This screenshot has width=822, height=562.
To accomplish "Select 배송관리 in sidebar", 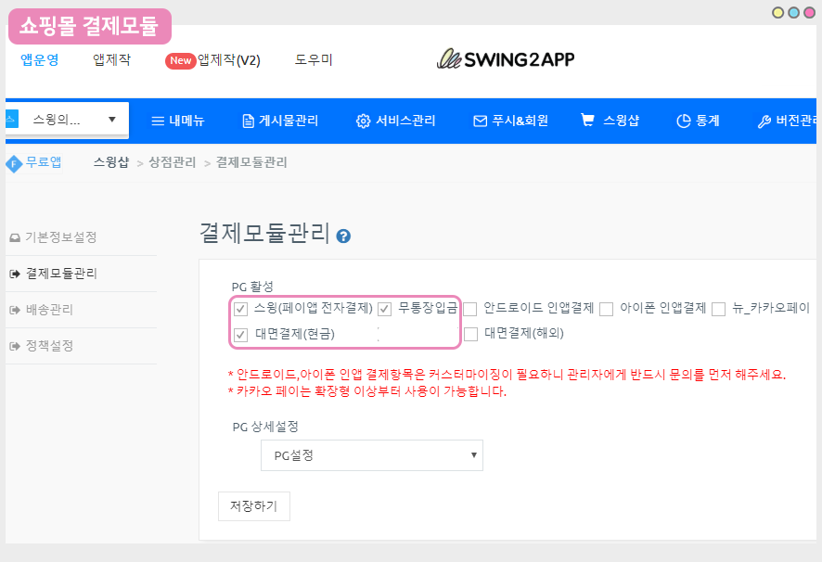I will point(48,310).
